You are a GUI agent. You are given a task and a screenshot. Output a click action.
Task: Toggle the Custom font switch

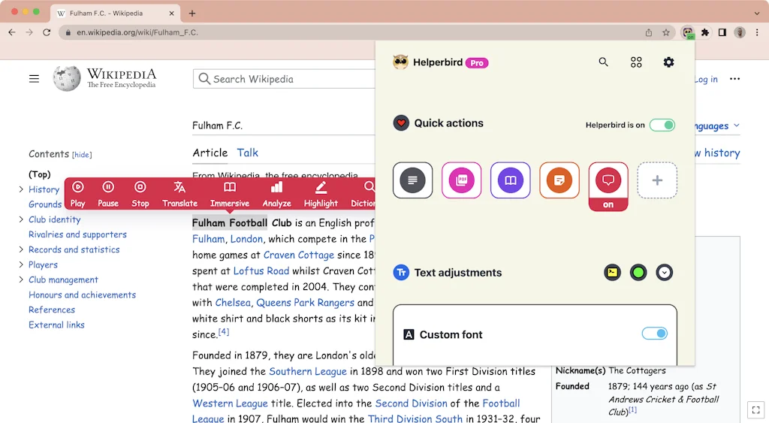pyautogui.click(x=654, y=334)
